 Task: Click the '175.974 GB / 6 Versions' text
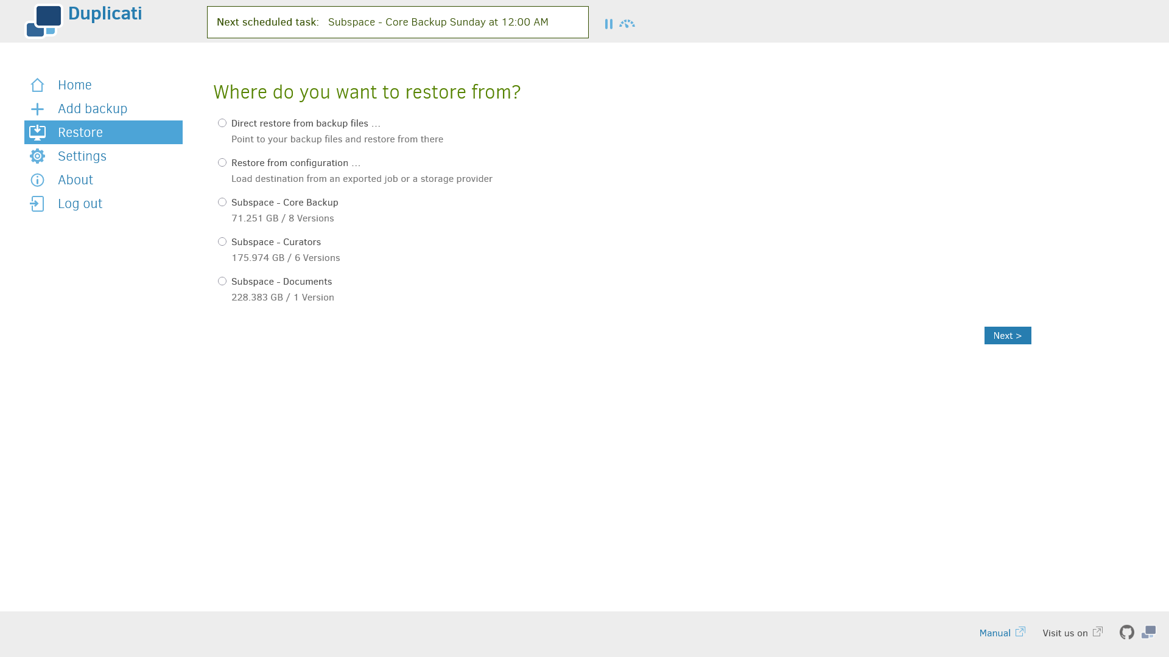click(286, 258)
